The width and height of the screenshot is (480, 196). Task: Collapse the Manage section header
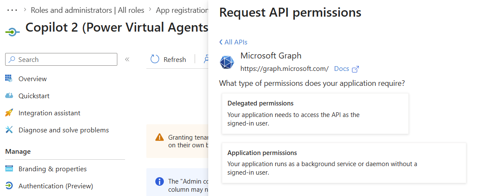click(x=18, y=152)
